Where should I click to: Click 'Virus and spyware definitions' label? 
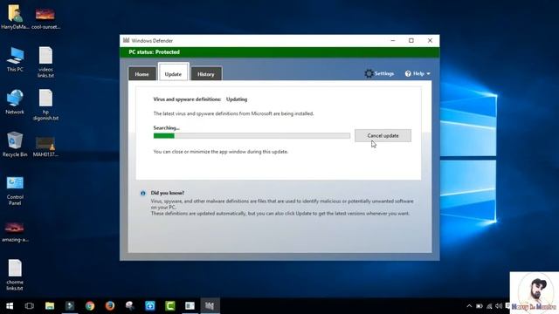coord(187,99)
